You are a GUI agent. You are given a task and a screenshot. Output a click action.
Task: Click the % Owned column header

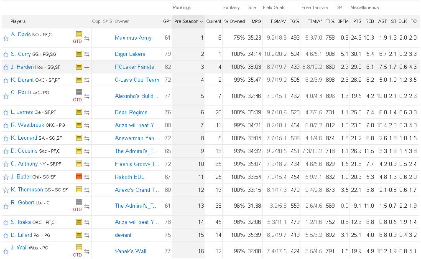(x=235, y=21)
